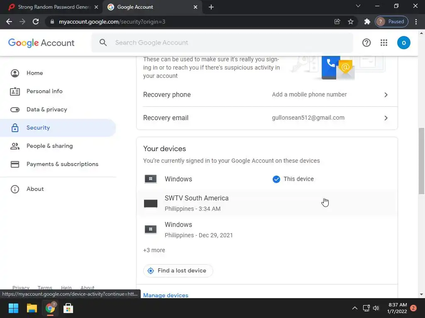Click gullonsean512@gmail.com recovery email
Viewport: 425px width, 318px height.
click(x=308, y=118)
